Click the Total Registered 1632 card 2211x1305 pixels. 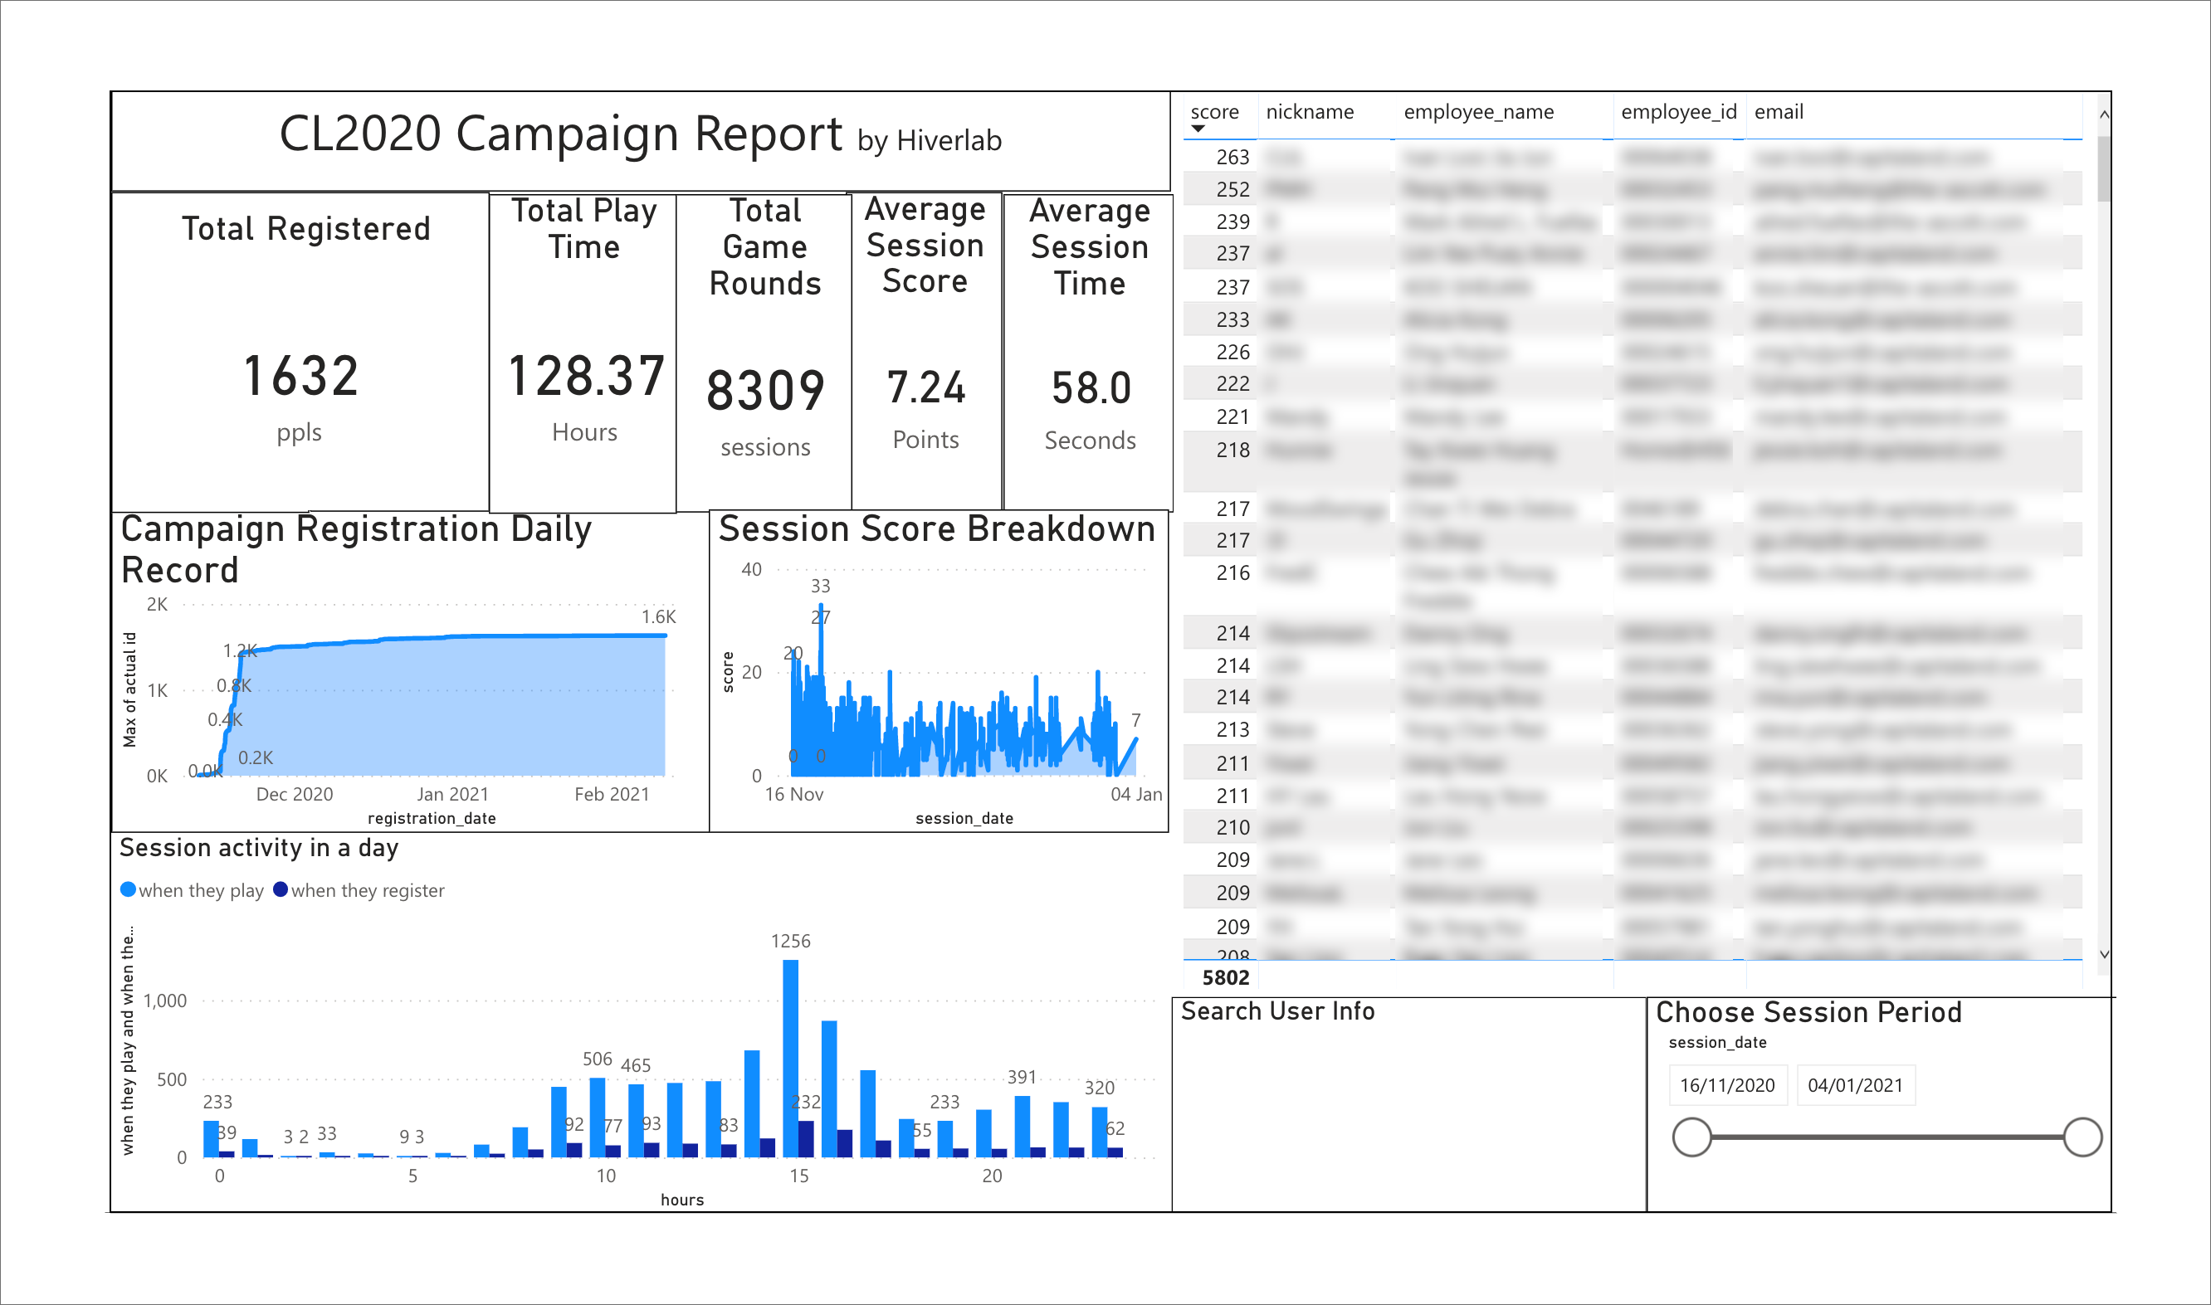(300, 375)
